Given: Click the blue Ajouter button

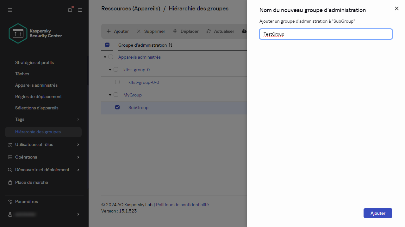Looking at the screenshot, I should tap(378, 213).
